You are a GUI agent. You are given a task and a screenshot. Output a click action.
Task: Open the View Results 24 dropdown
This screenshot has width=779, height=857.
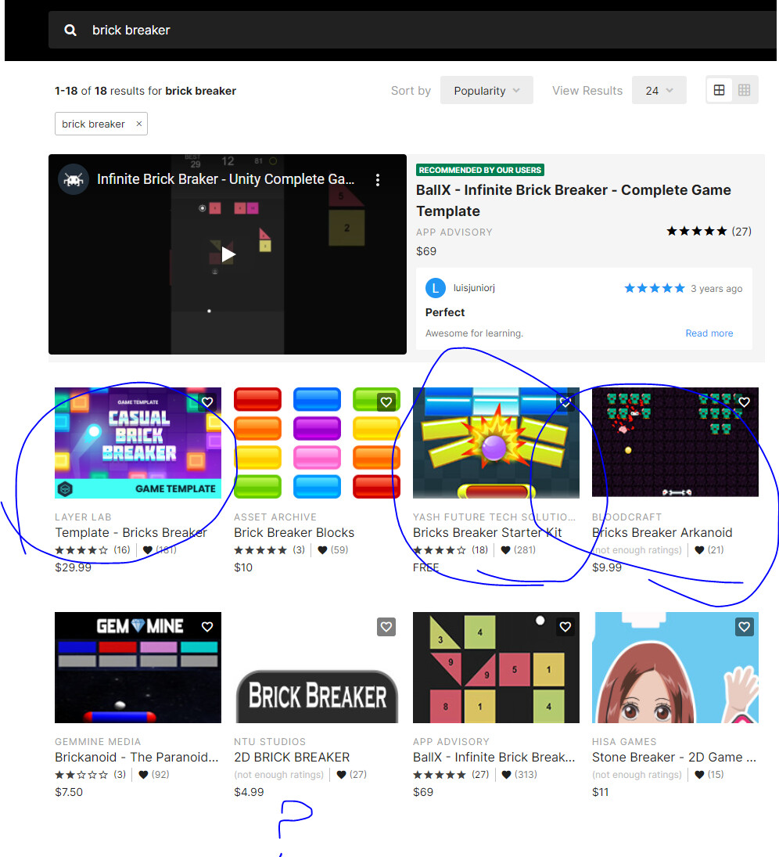659,91
